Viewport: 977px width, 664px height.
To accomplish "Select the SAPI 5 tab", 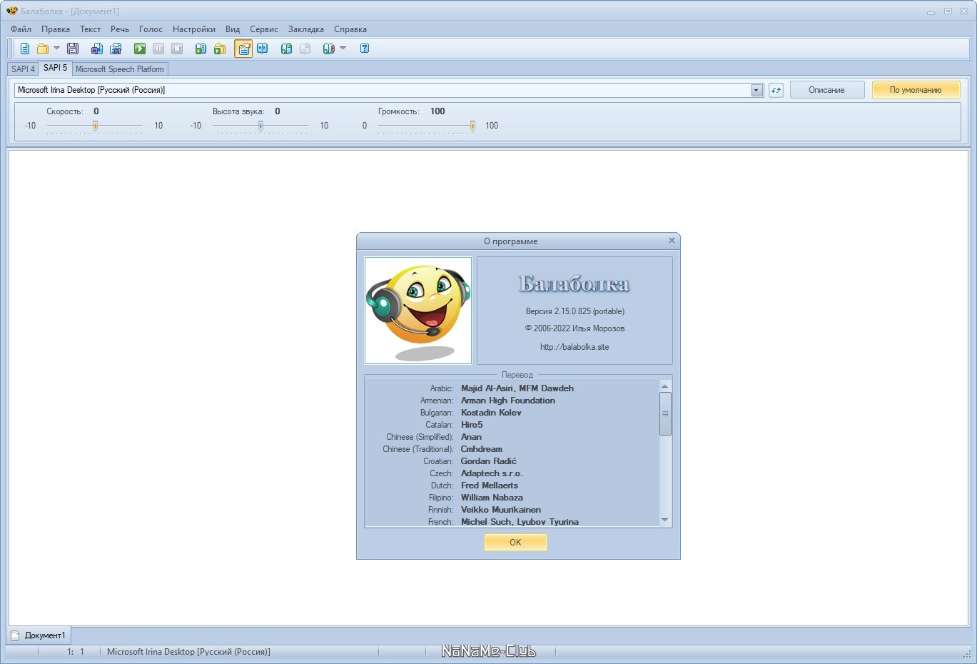I will pyautogui.click(x=55, y=68).
